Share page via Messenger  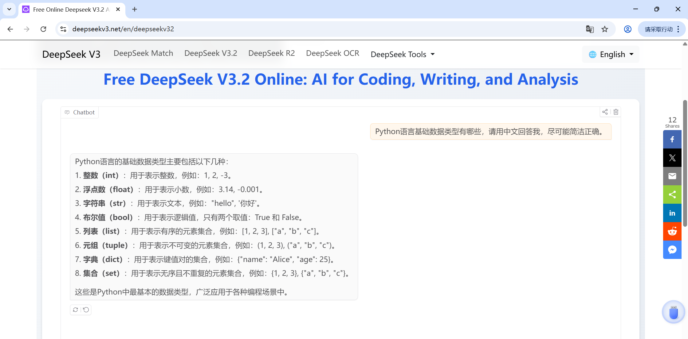(x=672, y=250)
